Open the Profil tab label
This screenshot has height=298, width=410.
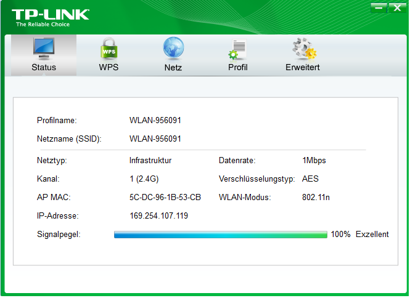[x=238, y=67]
